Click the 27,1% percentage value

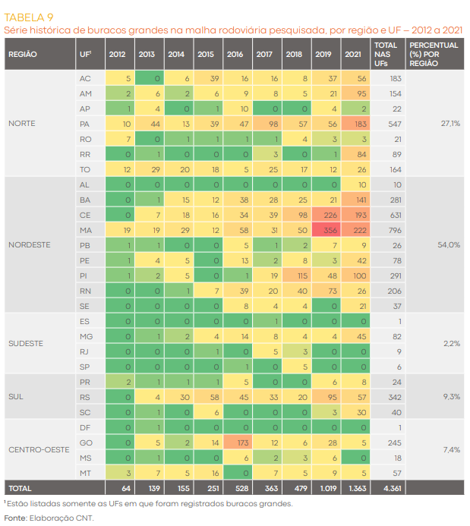pos(450,123)
